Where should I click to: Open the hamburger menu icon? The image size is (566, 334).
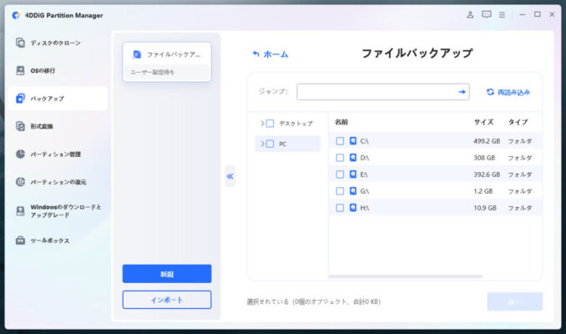pos(502,15)
